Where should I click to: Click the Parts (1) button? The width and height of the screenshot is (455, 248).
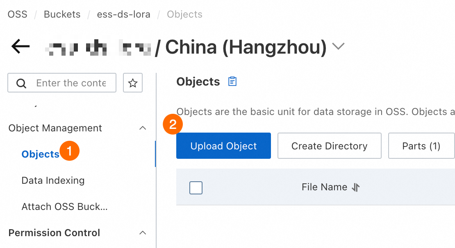click(x=421, y=146)
